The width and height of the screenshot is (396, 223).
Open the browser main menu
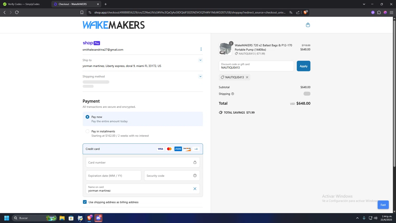(392, 12)
